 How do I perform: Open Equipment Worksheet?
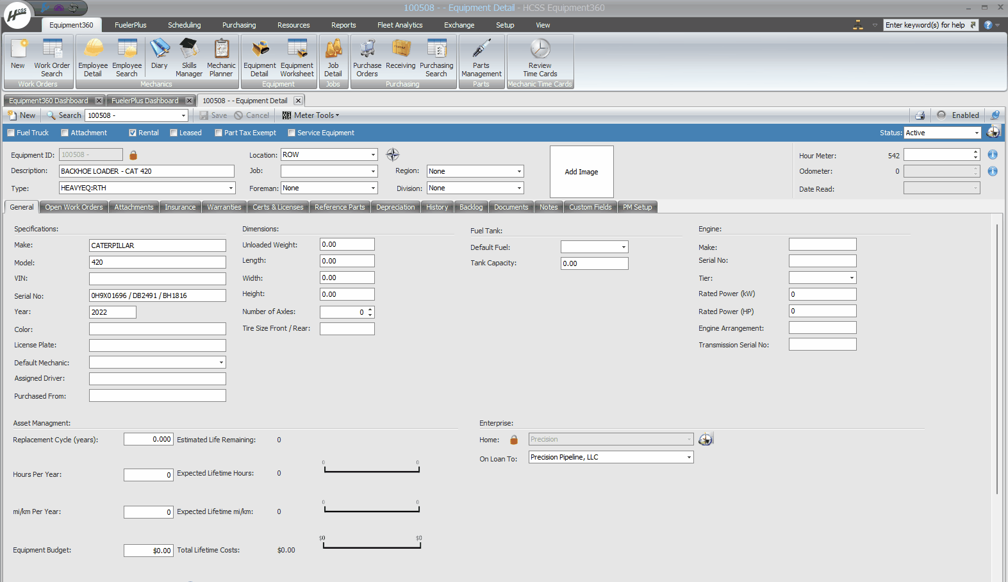tap(297, 57)
